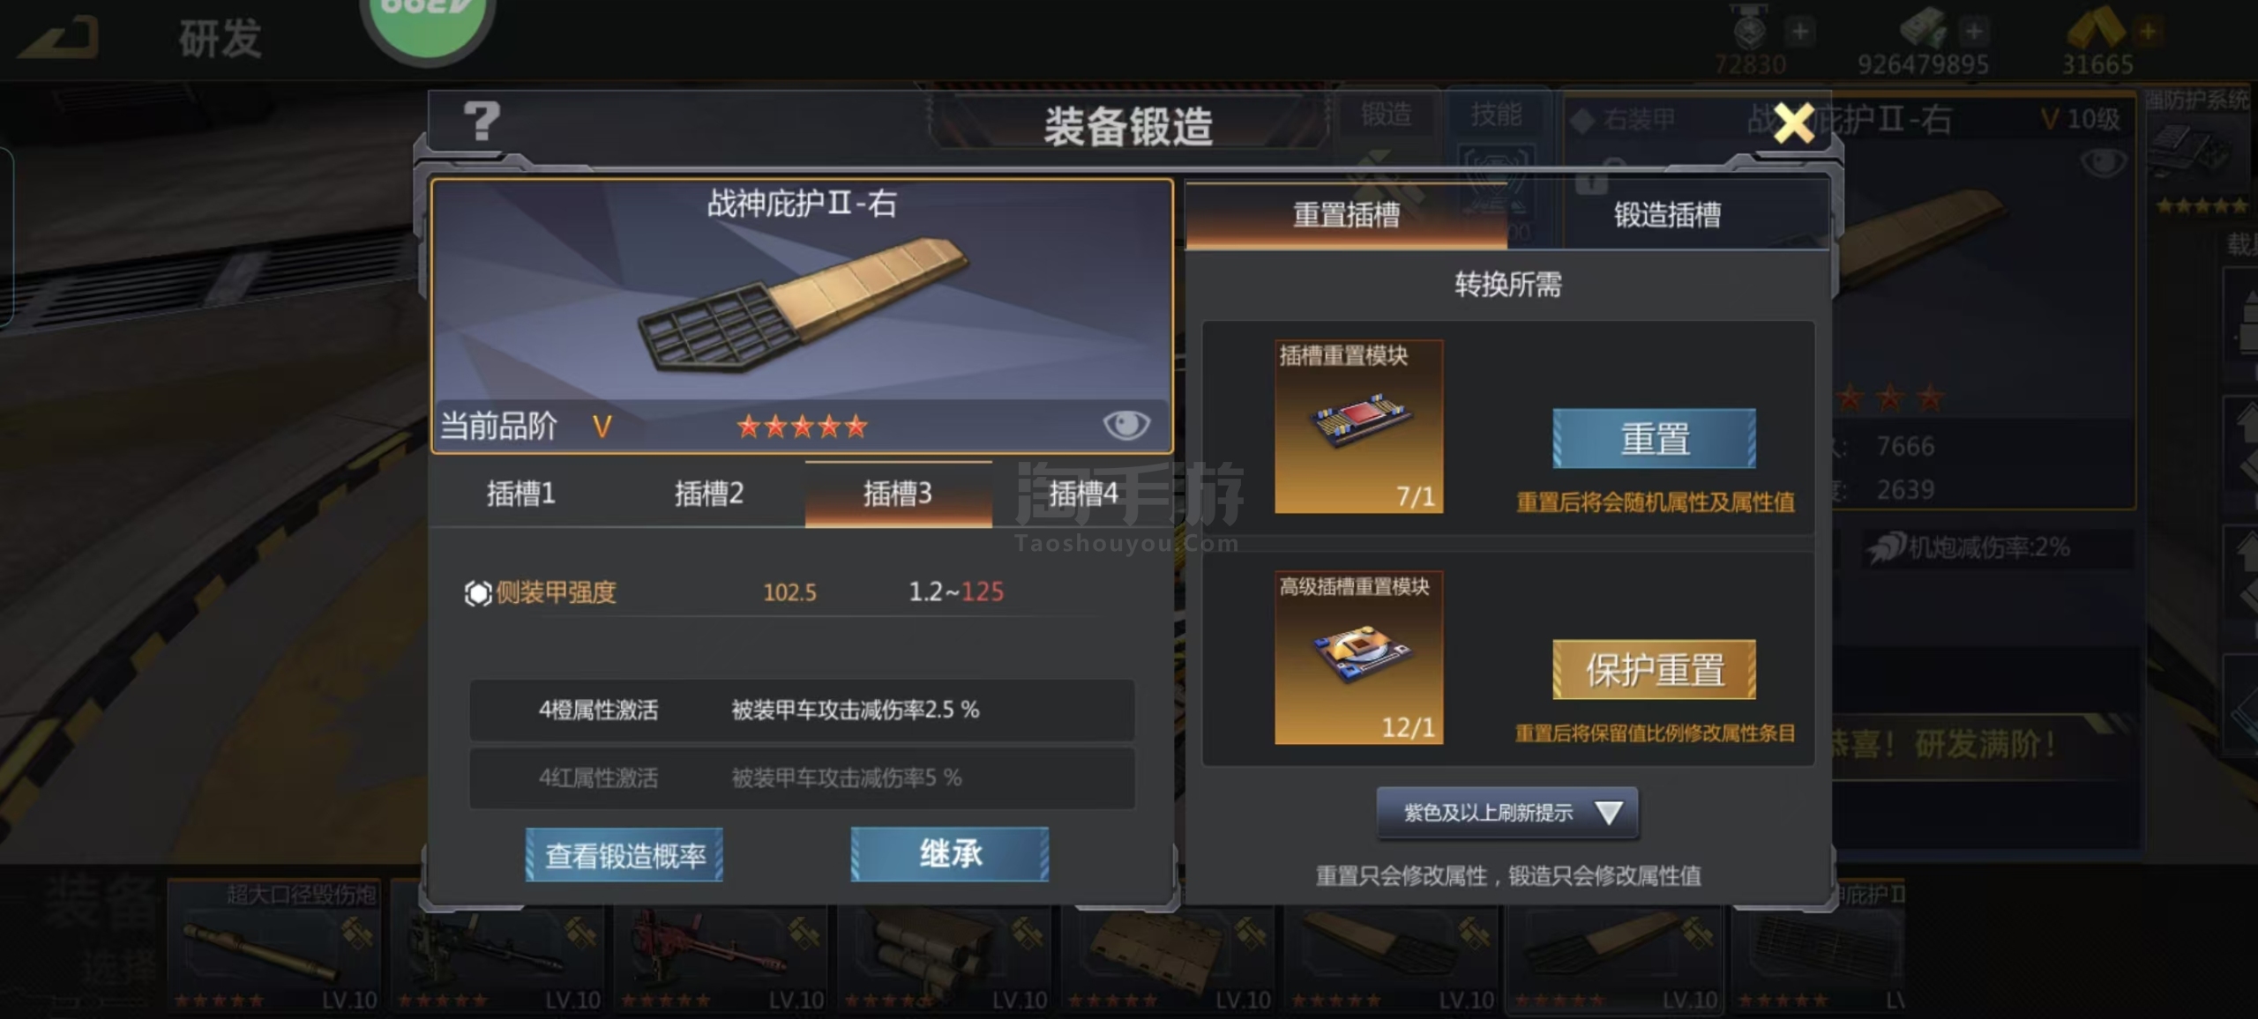
Task: Click the gold 保护重置 button
Action: tap(1654, 669)
